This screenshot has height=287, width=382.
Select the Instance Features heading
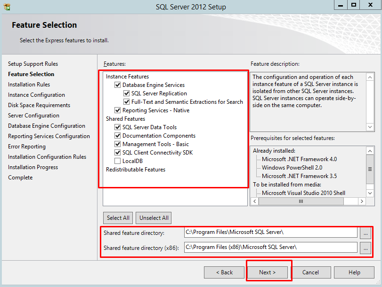[127, 77]
